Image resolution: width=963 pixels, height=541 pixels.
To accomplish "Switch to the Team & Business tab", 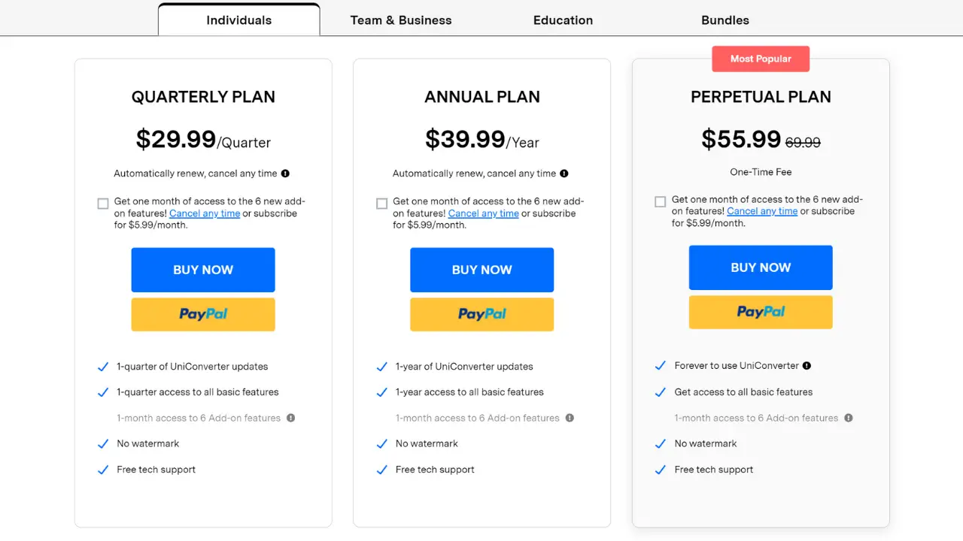I will click(x=401, y=20).
